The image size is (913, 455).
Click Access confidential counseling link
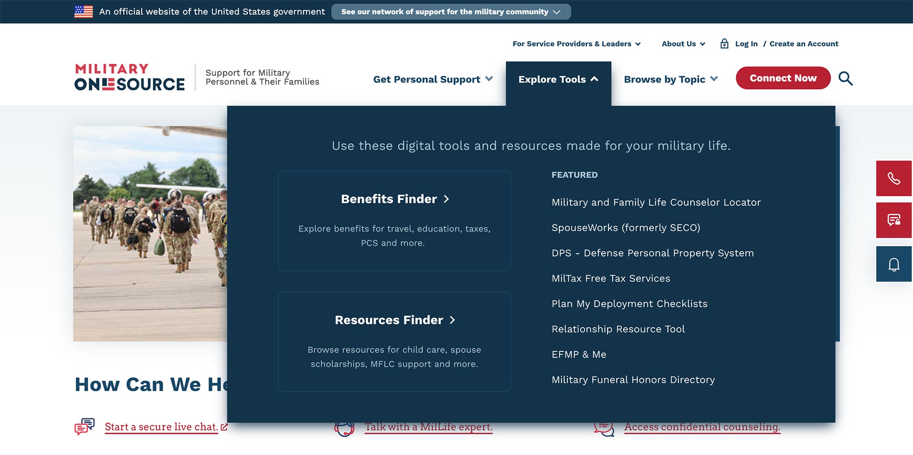(x=702, y=427)
